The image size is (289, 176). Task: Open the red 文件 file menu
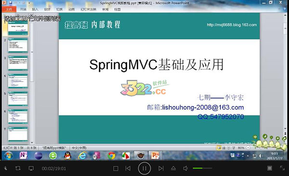click(9, 9)
